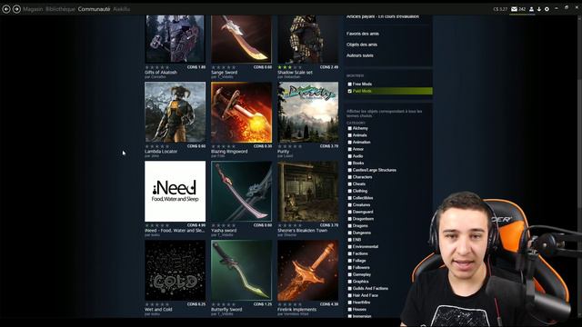The image size is (582, 327).
Task: Enable the Free Mods checkbox
Action: click(x=349, y=84)
